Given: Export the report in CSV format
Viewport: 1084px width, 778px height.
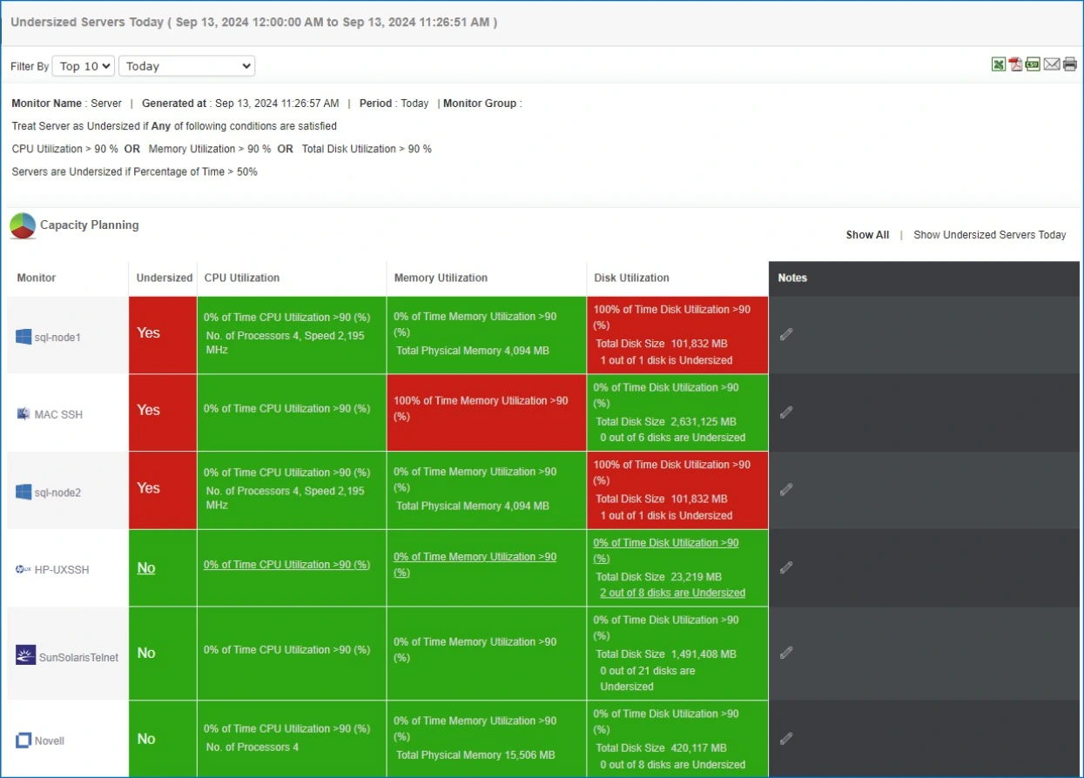Looking at the screenshot, I should coord(1034,64).
